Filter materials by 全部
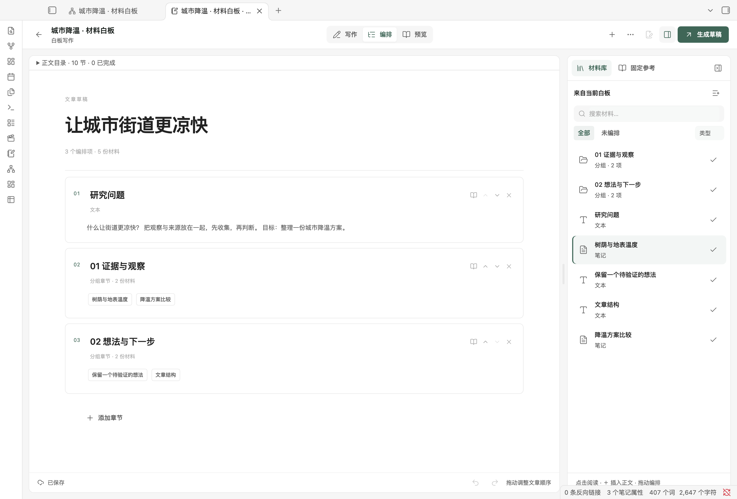737x499 pixels. coord(584,133)
